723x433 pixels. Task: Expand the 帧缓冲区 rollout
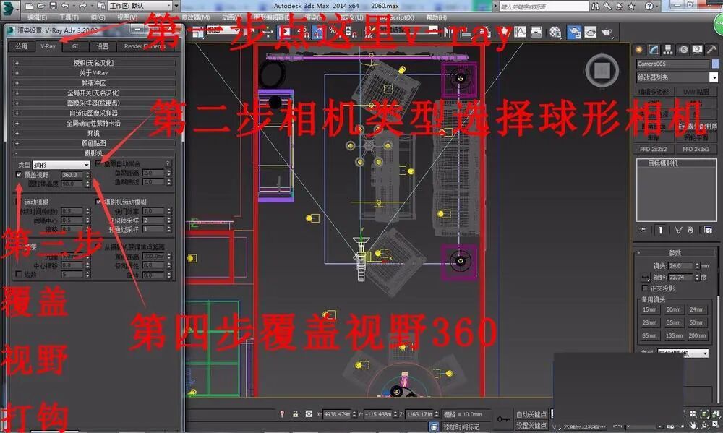(x=93, y=83)
